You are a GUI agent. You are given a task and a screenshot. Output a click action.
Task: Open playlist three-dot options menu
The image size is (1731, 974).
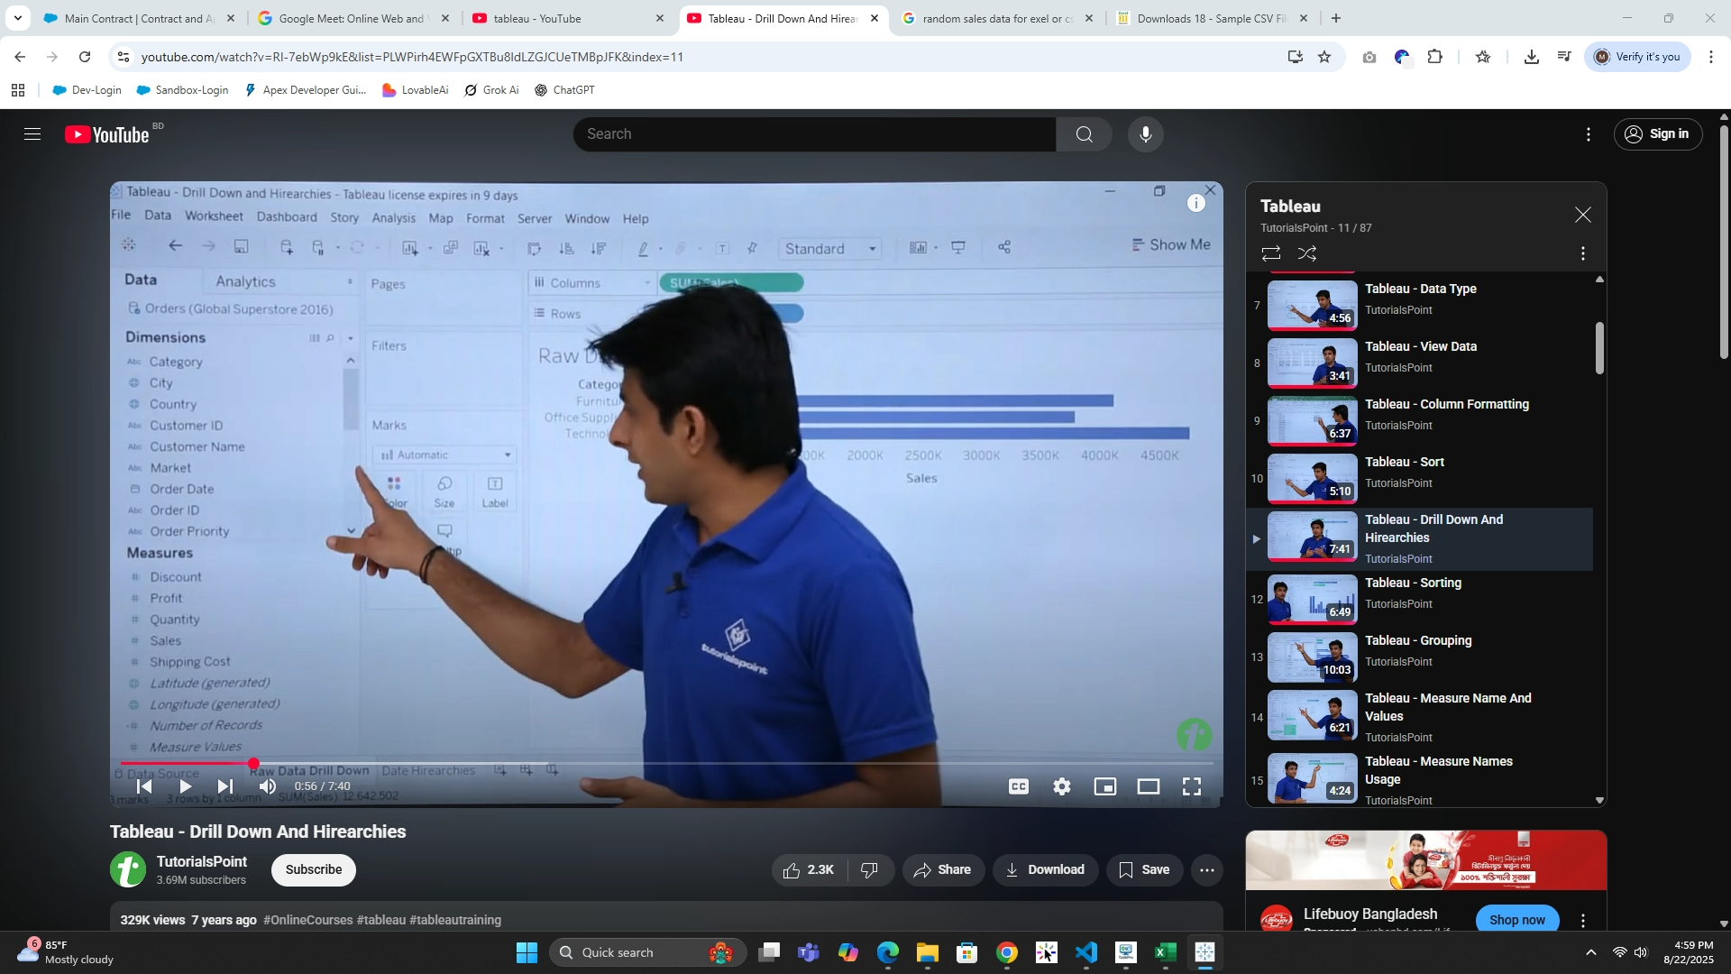[x=1582, y=253]
